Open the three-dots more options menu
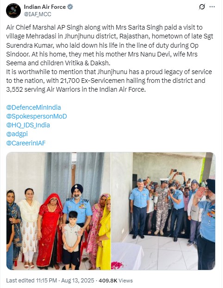The image size is (223, 288). point(212,7)
